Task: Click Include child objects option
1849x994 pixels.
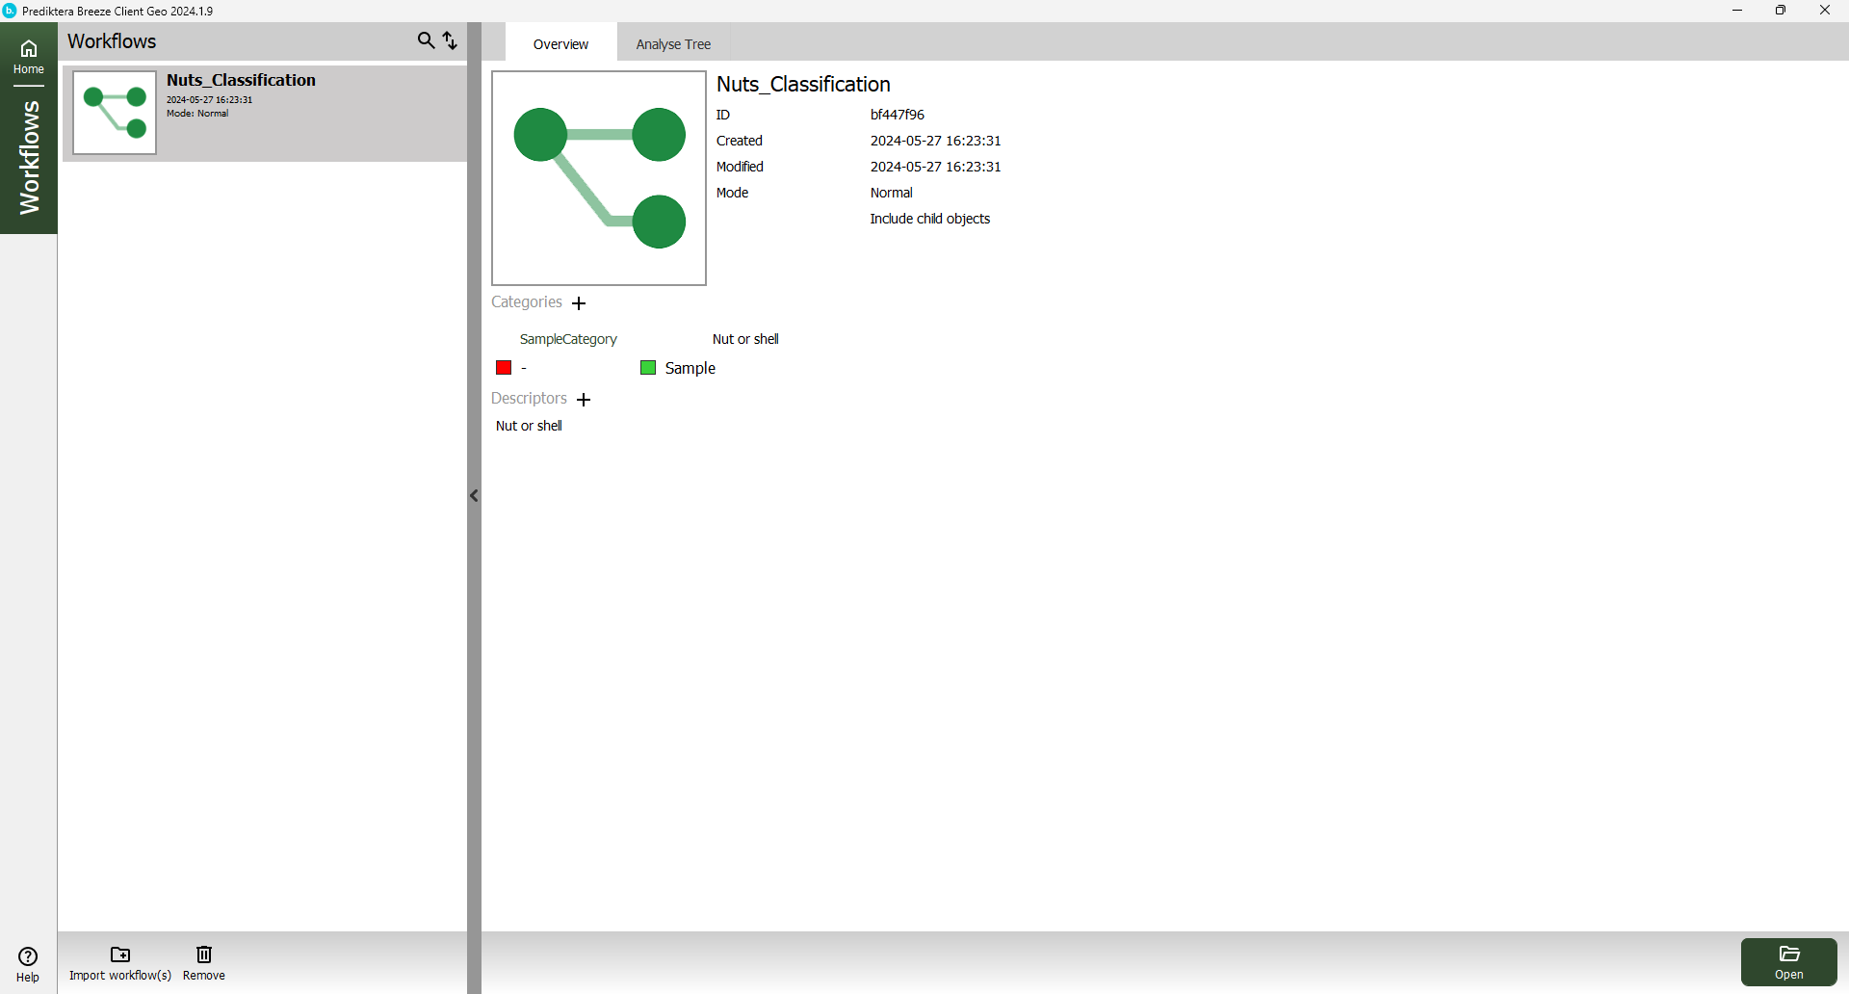Action: [x=929, y=219]
